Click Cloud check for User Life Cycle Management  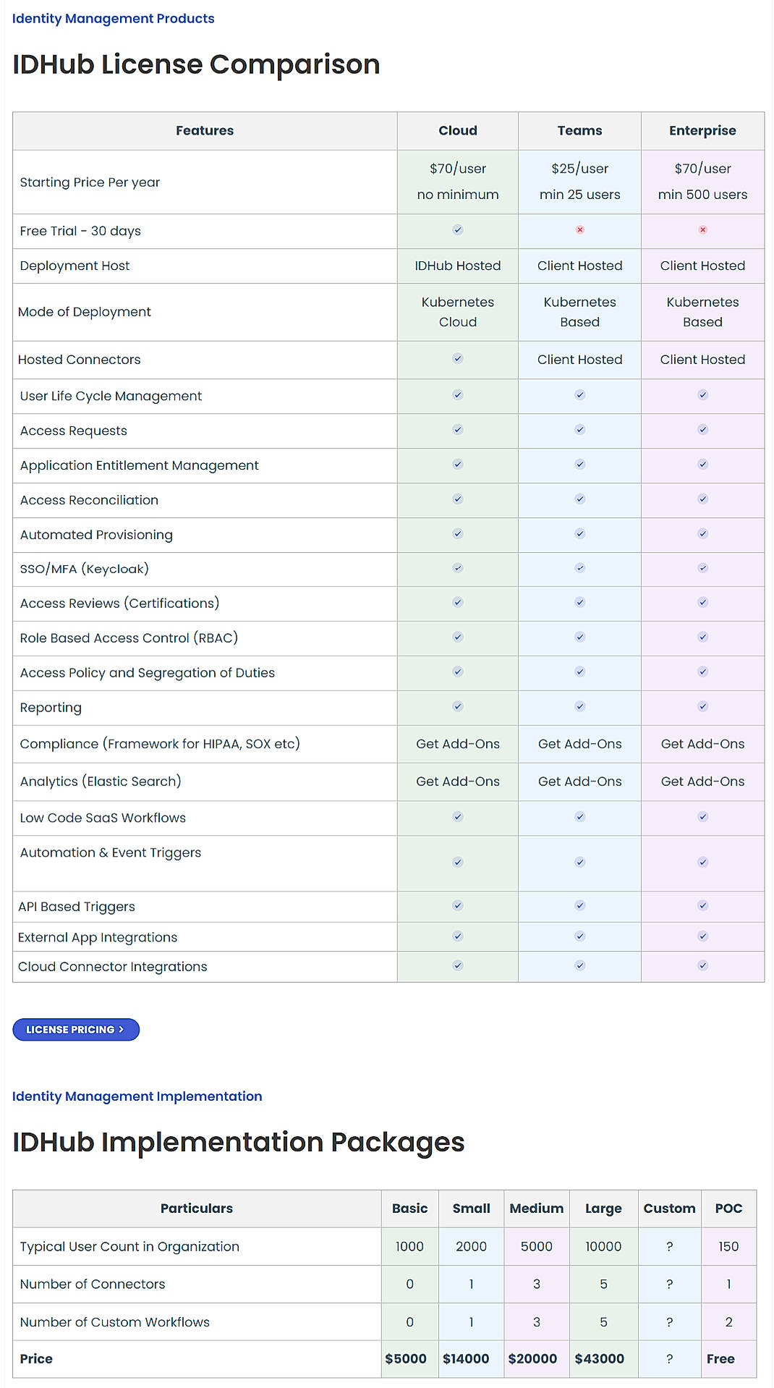click(x=458, y=395)
